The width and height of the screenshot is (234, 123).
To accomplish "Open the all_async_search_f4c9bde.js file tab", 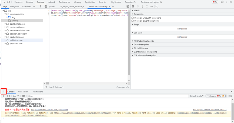I will 72,6.
